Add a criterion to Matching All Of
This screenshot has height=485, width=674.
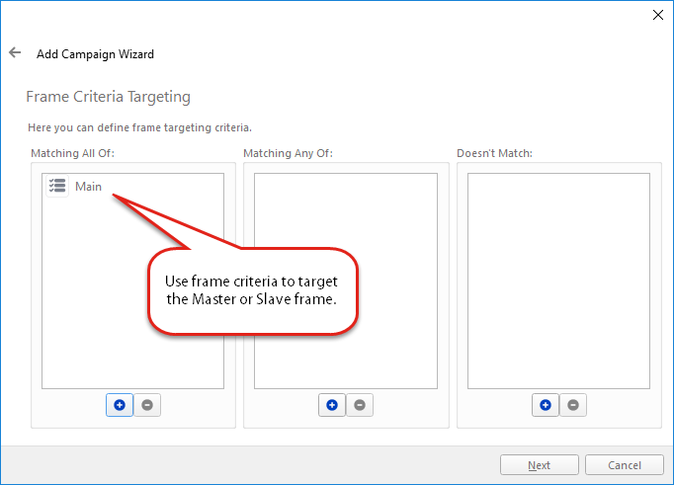[x=119, y=405]
